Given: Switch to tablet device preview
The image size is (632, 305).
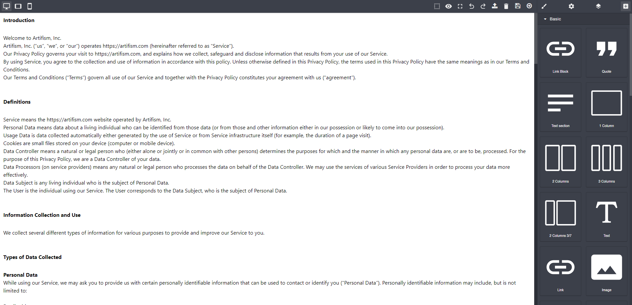Looking at the screenshot, I should 18,6.
